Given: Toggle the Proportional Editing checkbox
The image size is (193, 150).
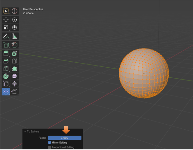Looking at the screenshot, I should coord(49,147).
